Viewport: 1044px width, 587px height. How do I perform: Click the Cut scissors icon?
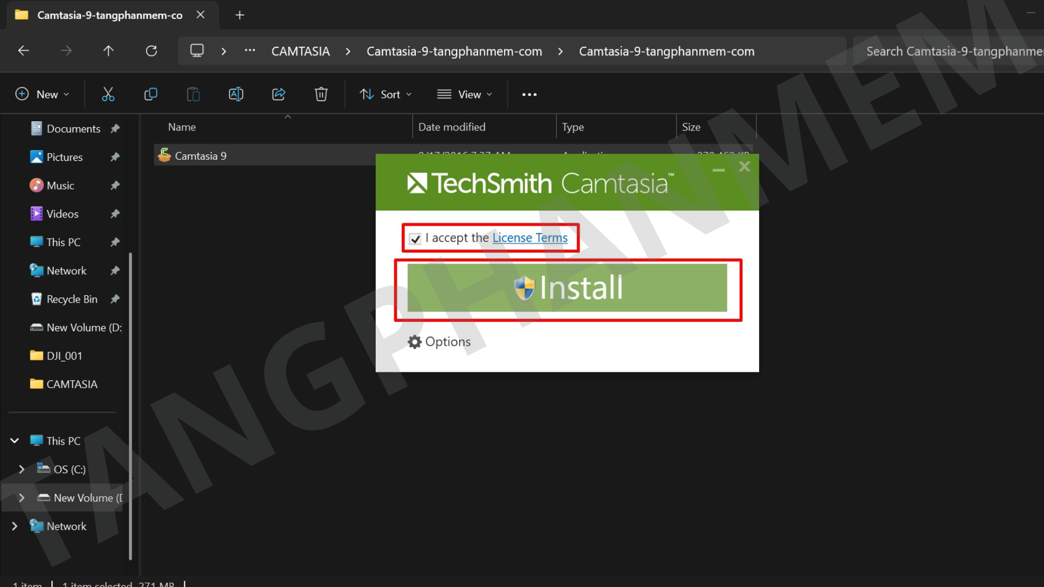tap(108, 95)
